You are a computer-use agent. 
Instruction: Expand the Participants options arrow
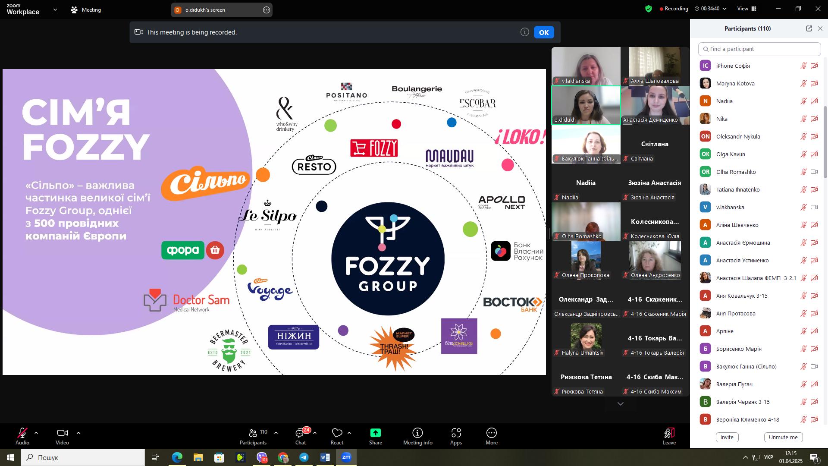(x=276, y=433)
